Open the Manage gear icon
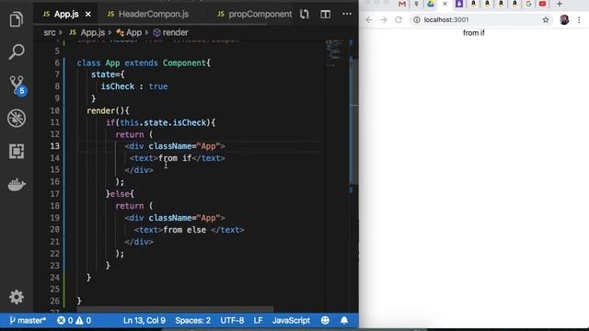This screenshot has width=589, height=331. pyautogui.click(x=17, y=297)
